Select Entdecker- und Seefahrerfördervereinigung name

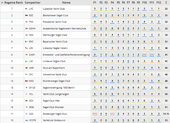pyautogui.click(x=66, y=55)
